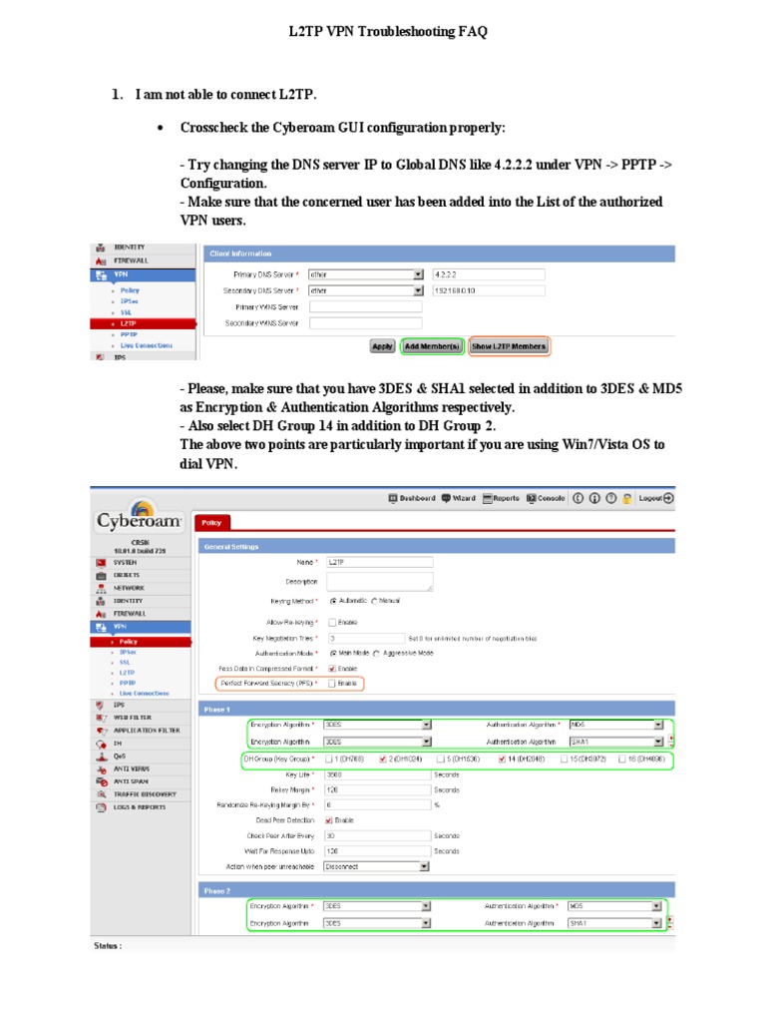This screenshot has width=766, height=1022.
Task: Click the Primary DNS IP field 4.2.2.2
Action: (x=489, y=274)
